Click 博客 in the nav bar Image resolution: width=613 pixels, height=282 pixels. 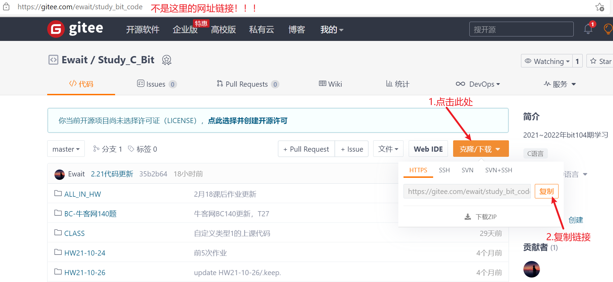297,30
